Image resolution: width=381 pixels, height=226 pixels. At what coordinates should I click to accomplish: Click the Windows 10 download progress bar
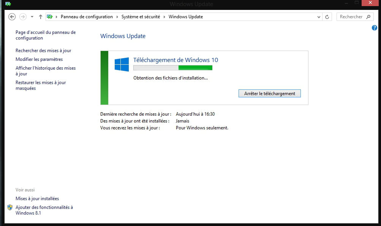tap(173, 68)
